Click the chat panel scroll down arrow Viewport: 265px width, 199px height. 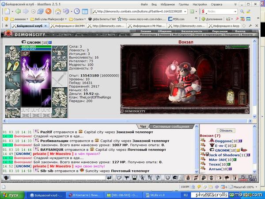pos(197,172)
